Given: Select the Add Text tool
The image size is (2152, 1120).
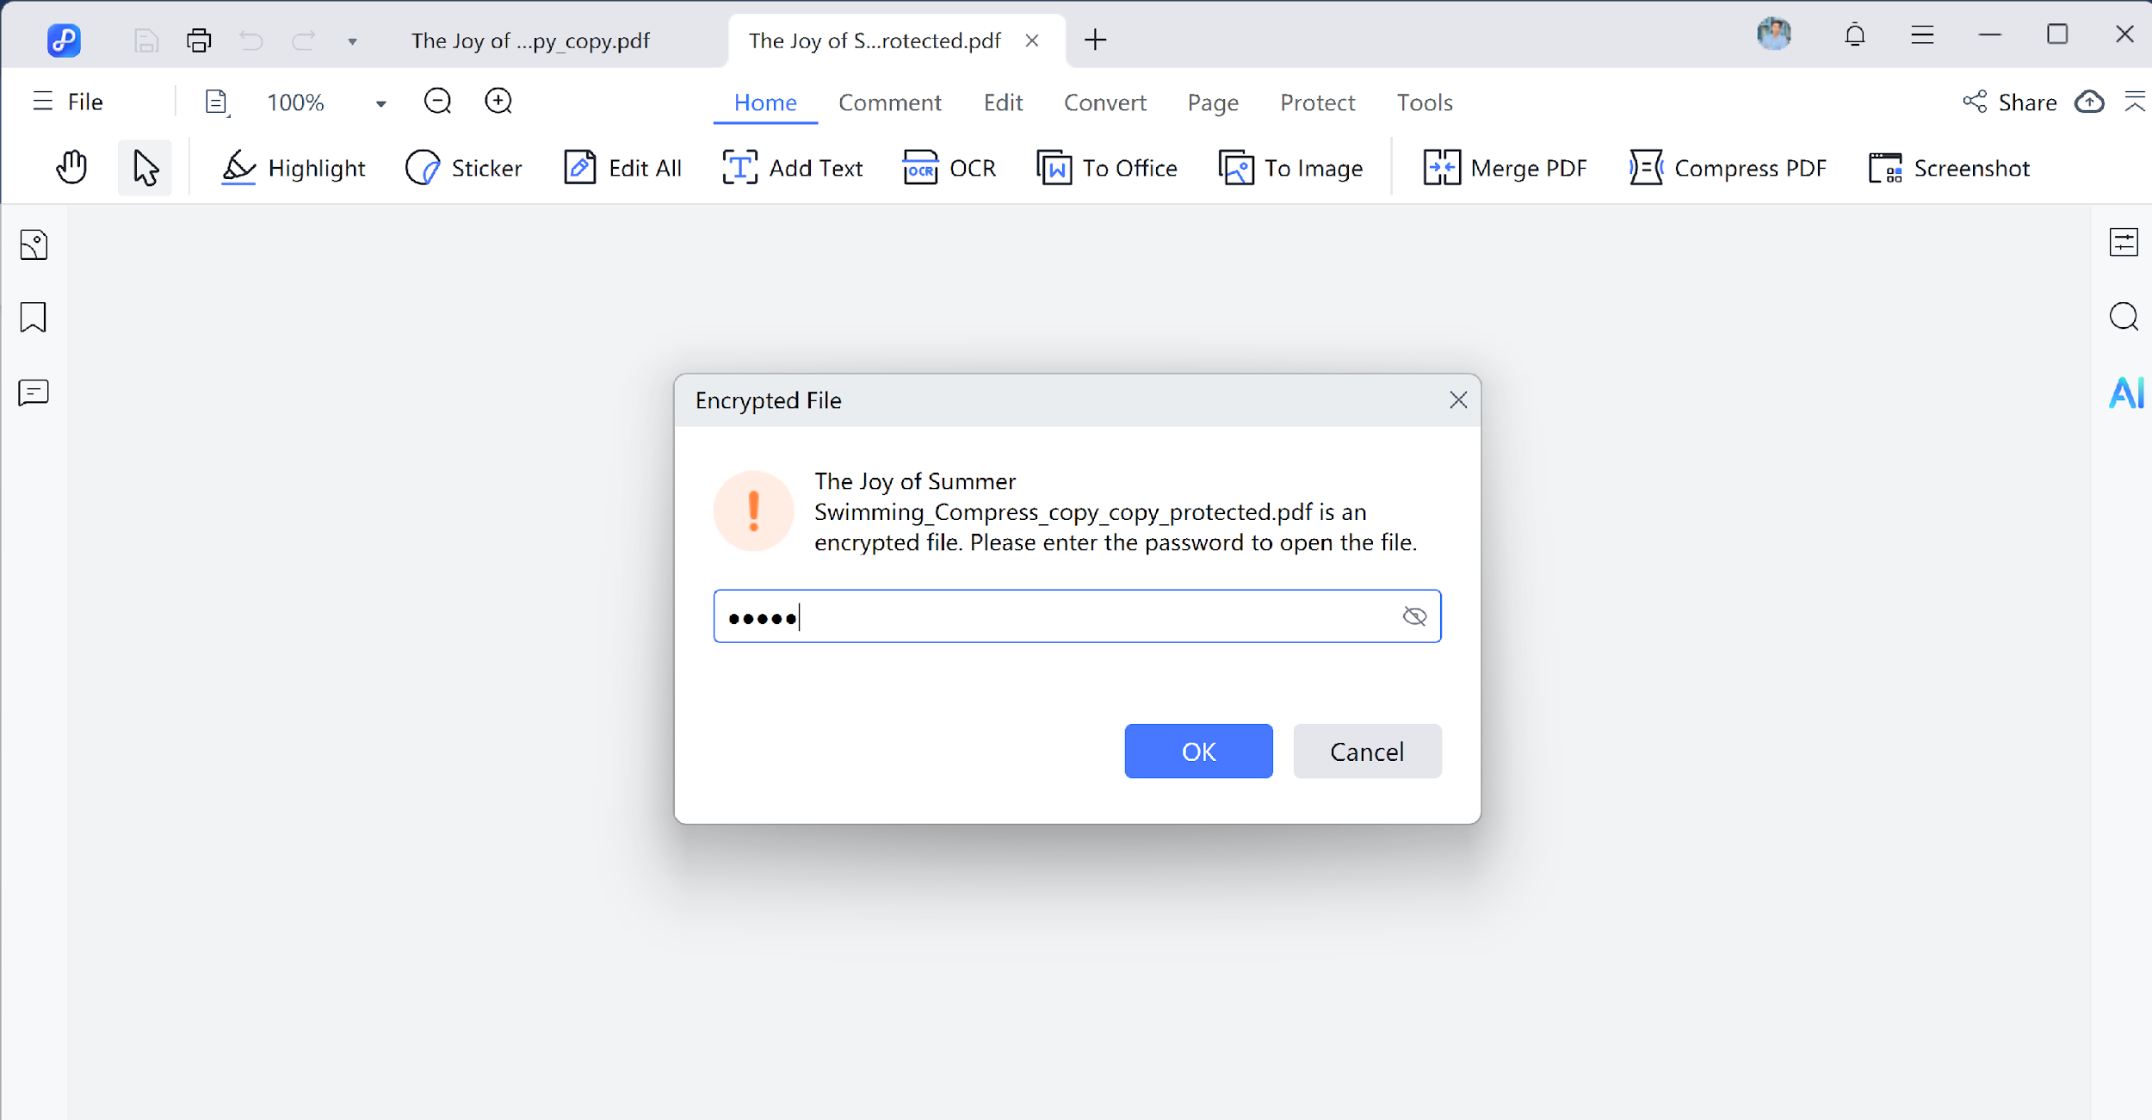Looking at the screenshot, I should pos(792,167).
